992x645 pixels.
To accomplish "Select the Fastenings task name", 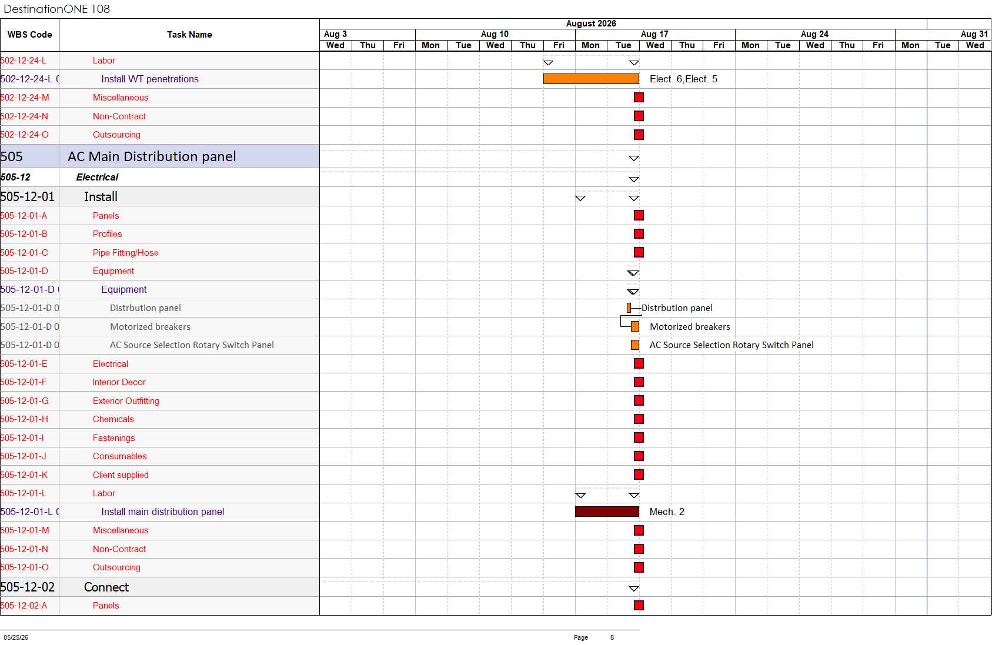I will [113, 437].
